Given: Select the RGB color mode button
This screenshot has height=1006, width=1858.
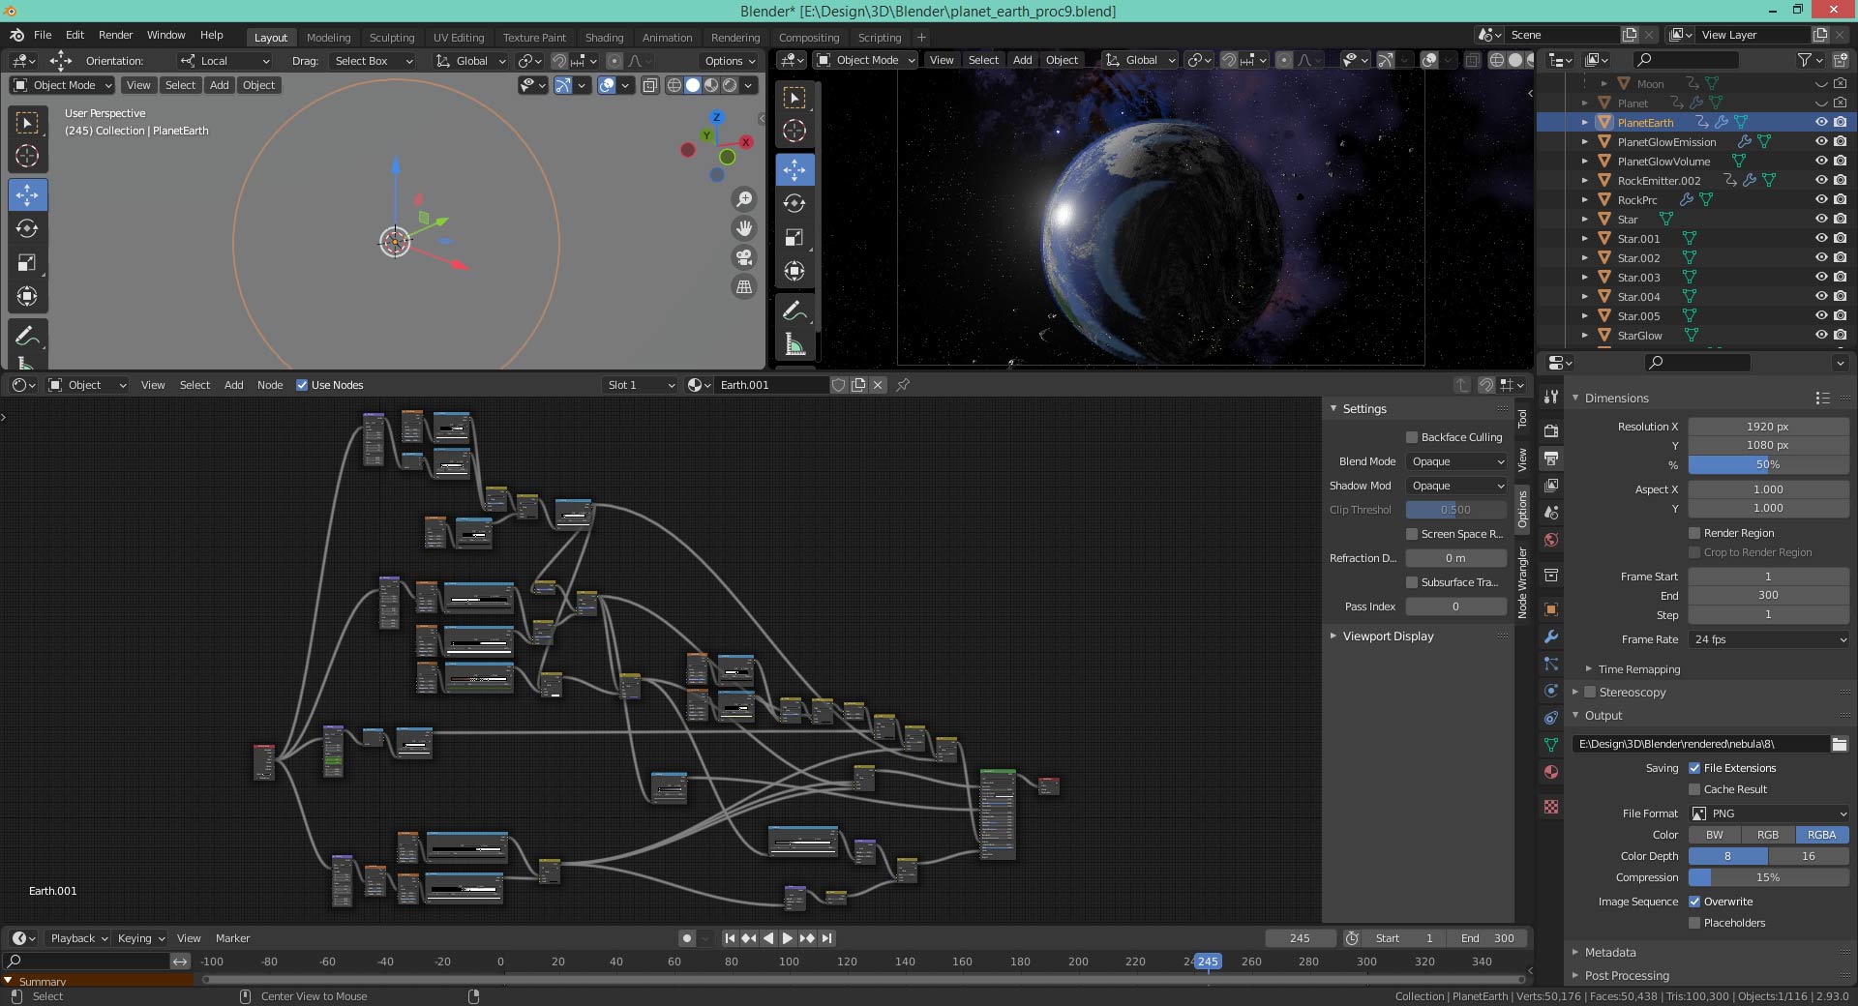Looking at the screenshot, I should click(x=1768, y=835).
